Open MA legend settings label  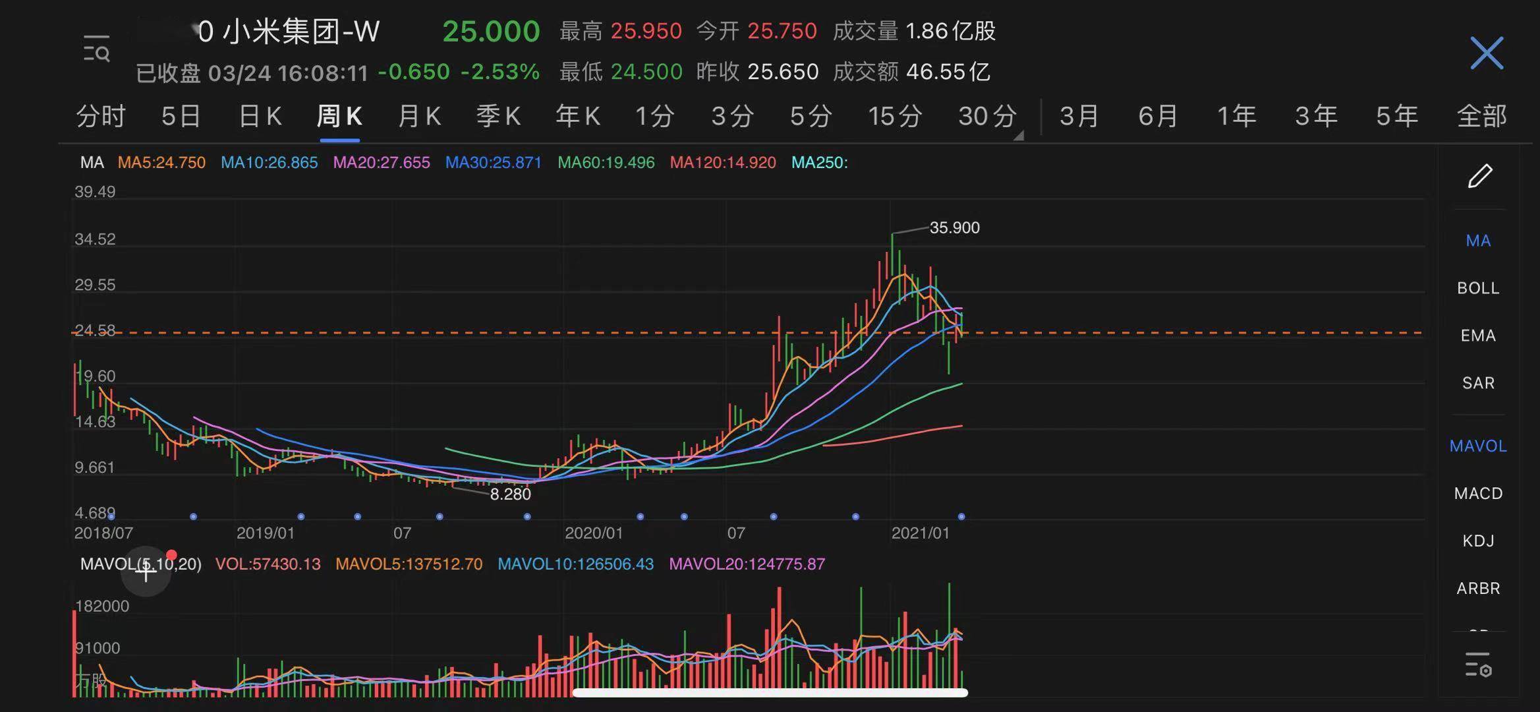click(x=92, y=162)
